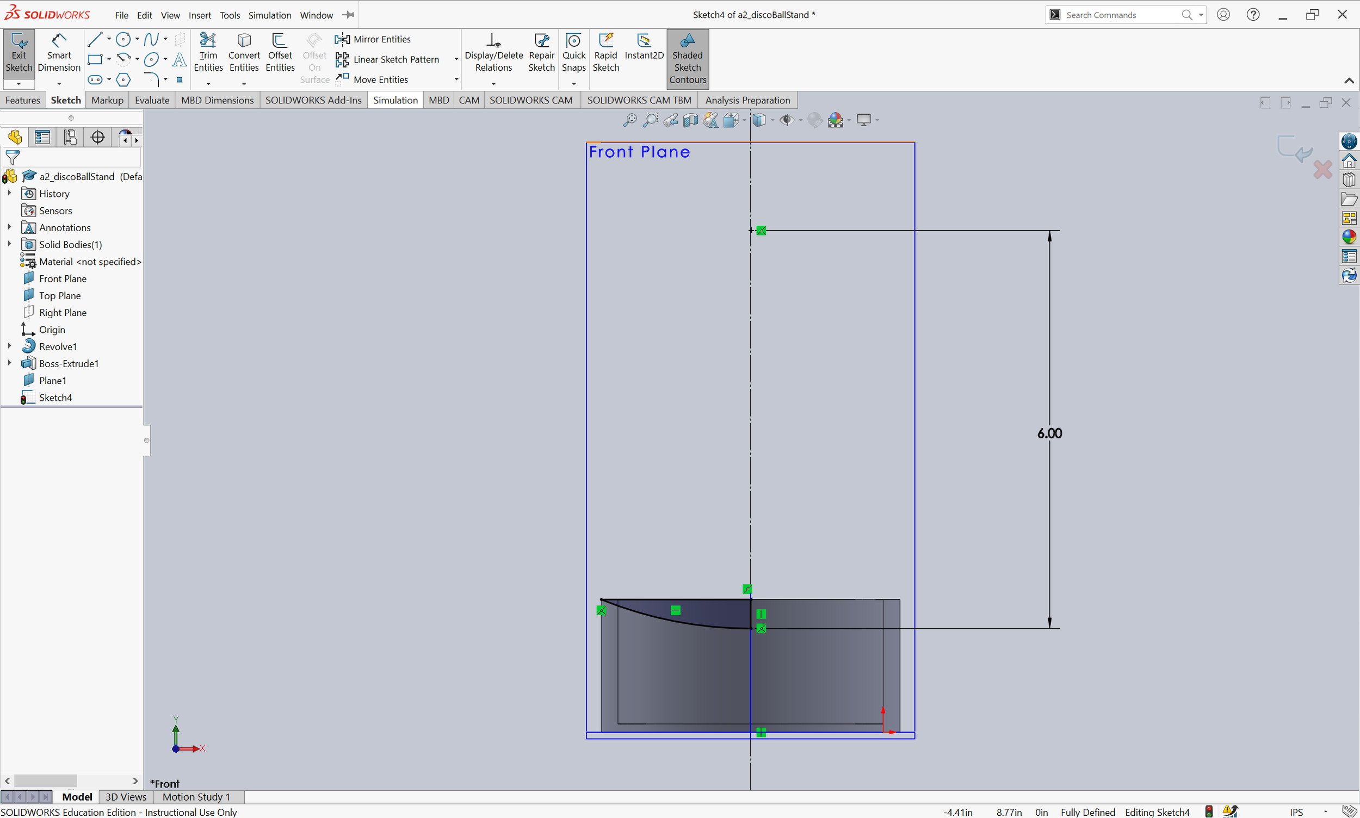The image size is (1360, 818).
Task: Select the Centerpoint Arc tool
Action: (x=123, y=59)
